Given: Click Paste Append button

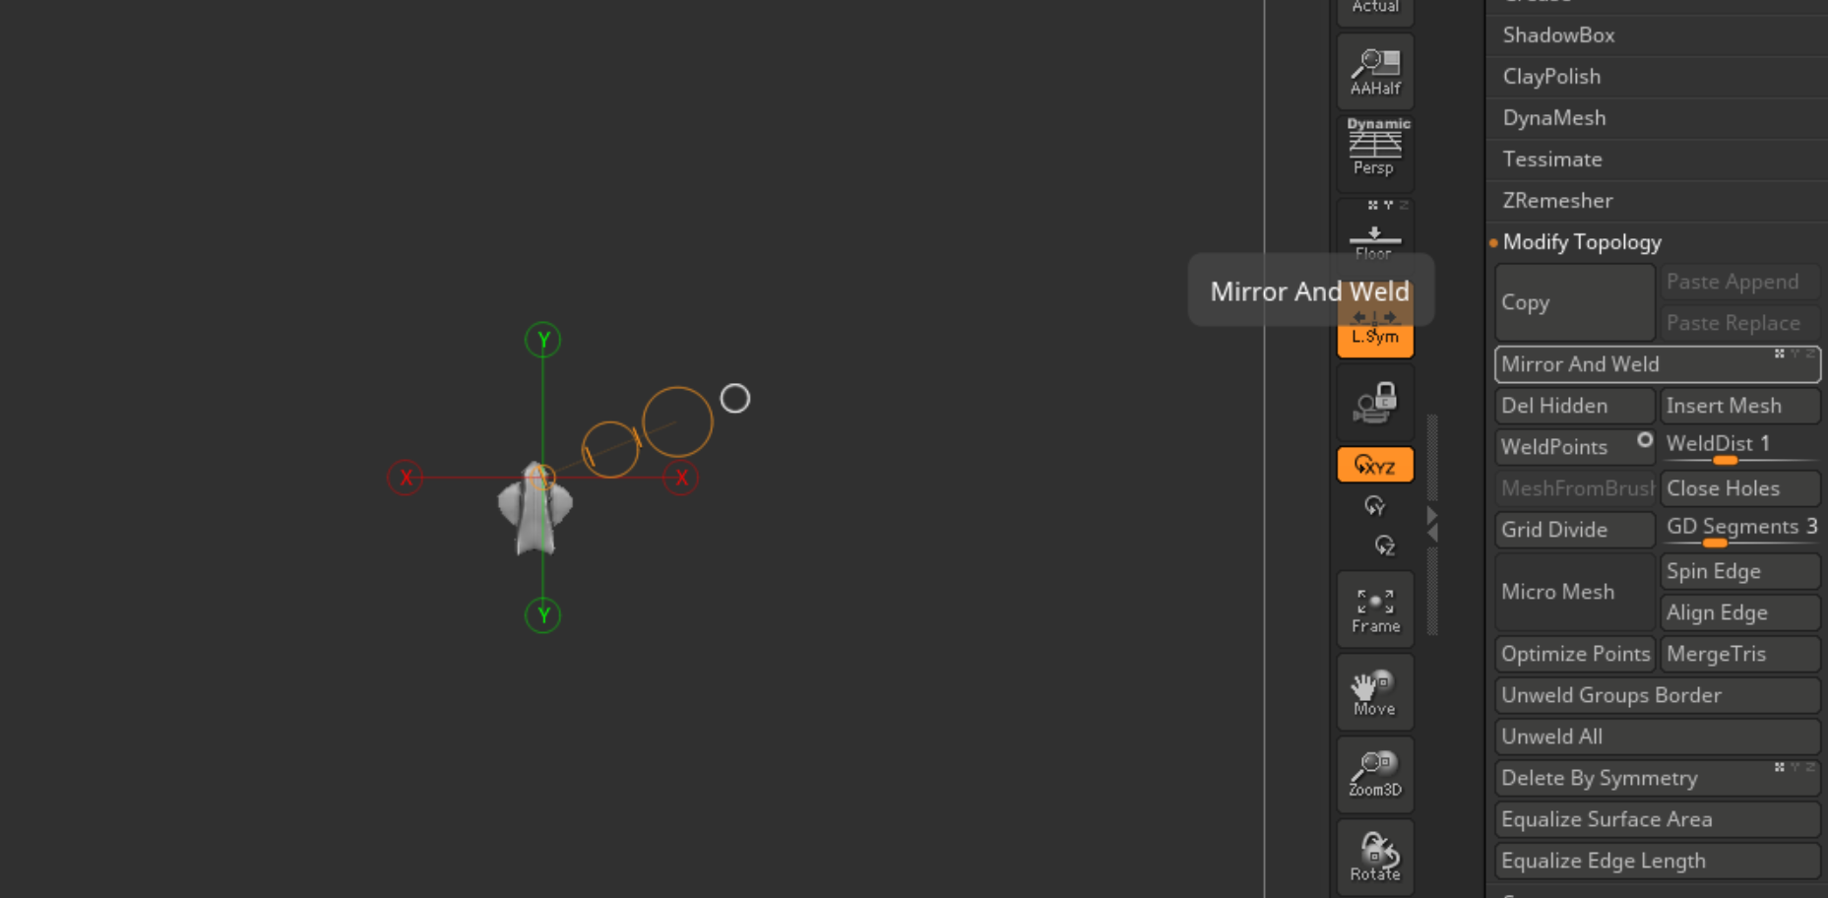Looking at the screenshot, I should (x=1739, y=282).
